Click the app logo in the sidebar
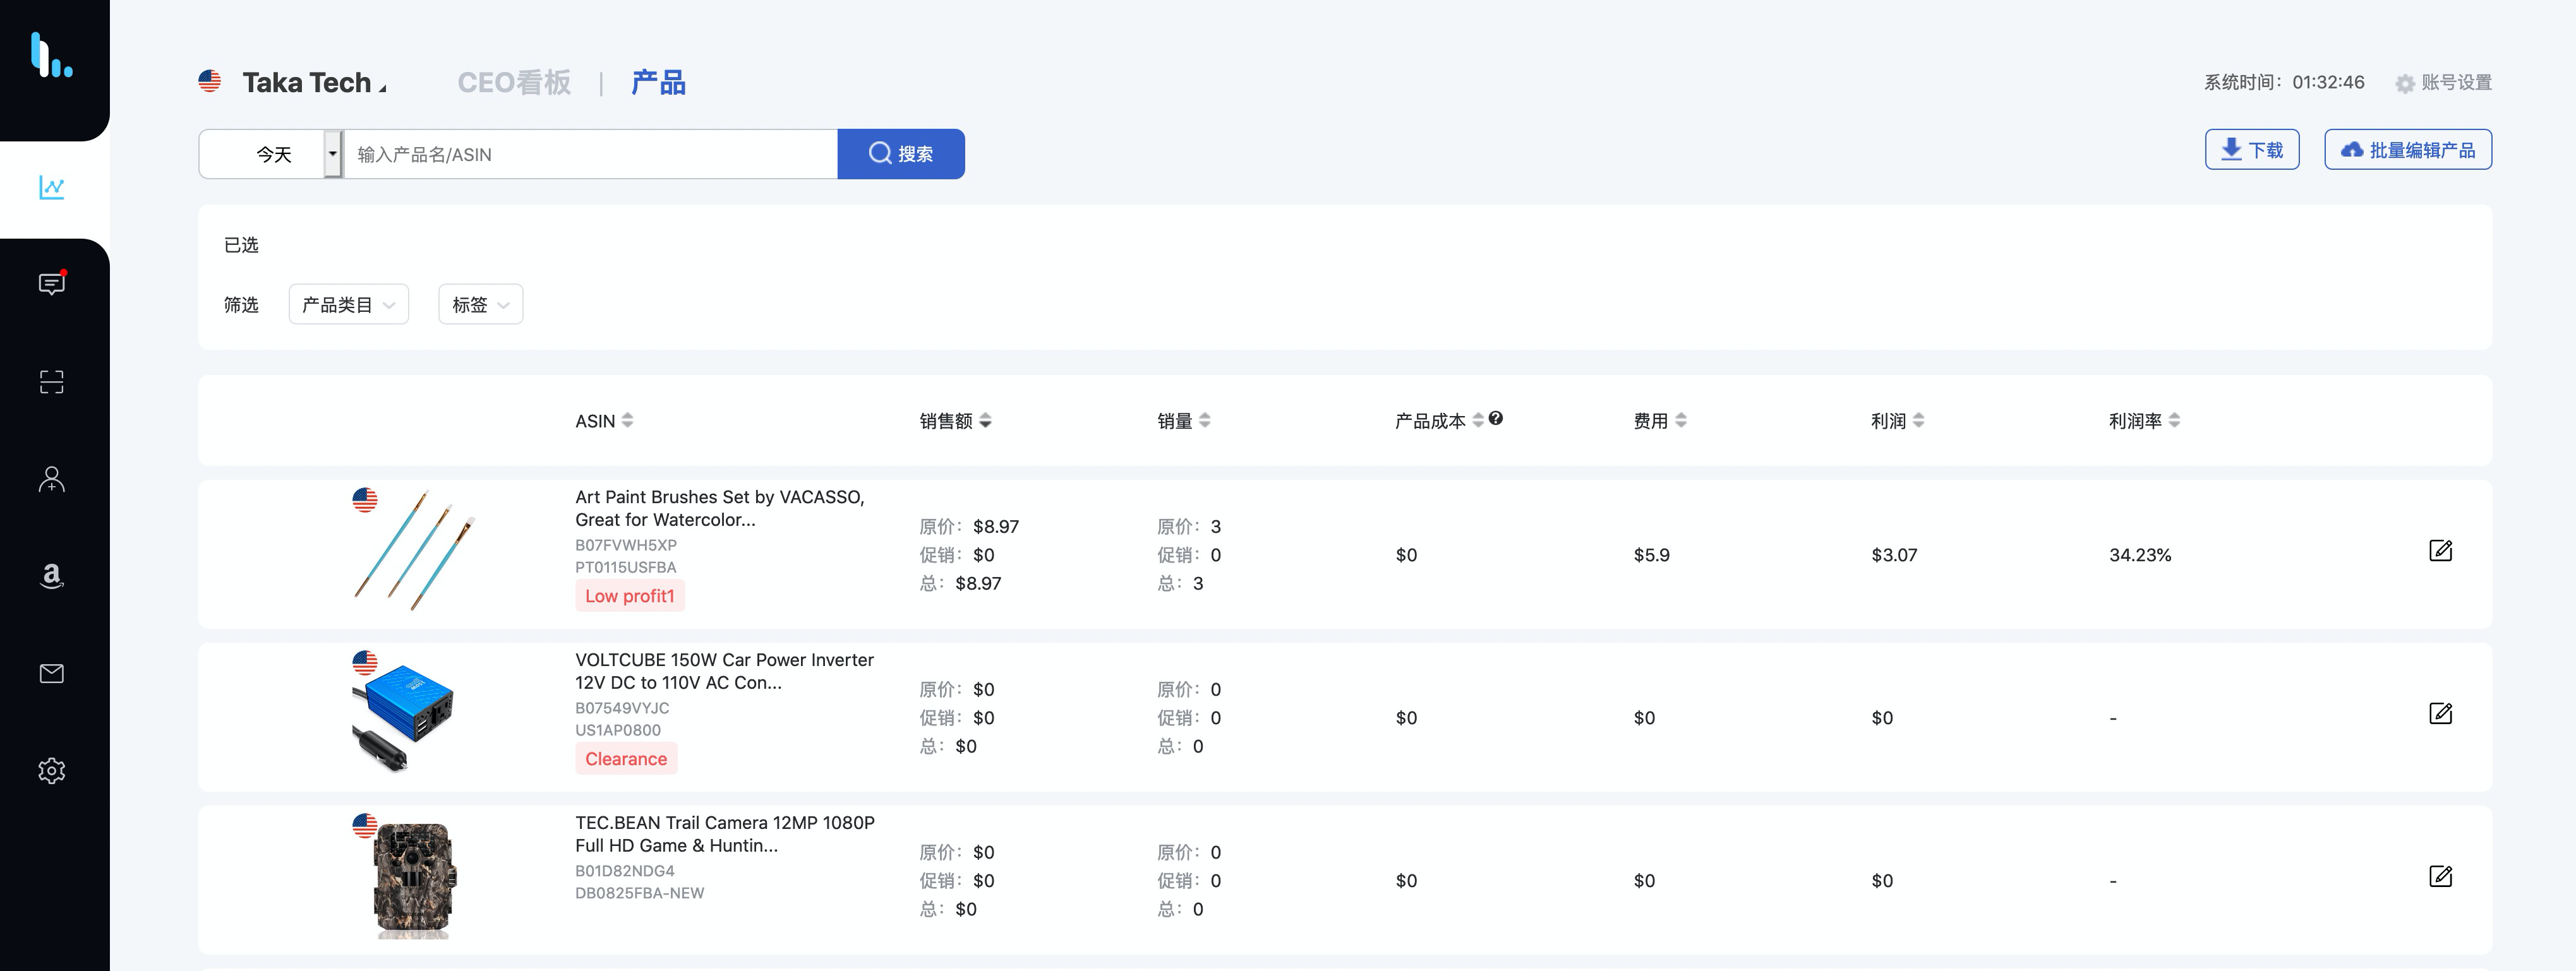The image size is (2576, 971). [51, 55]
